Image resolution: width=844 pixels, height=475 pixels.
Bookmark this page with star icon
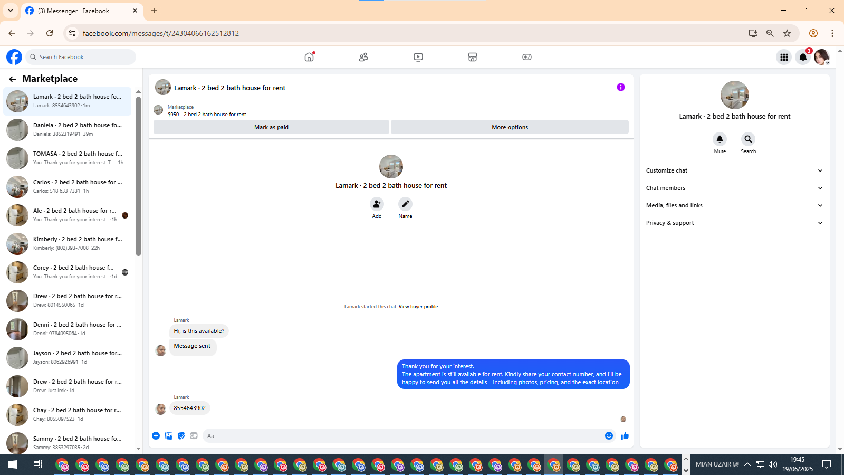787,33
